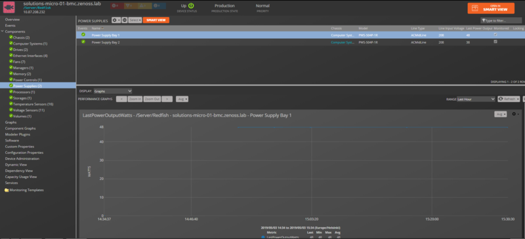Open Graphs in the left navigation
The width and height of the screenshot is (525, 239).
pos(10,122)
